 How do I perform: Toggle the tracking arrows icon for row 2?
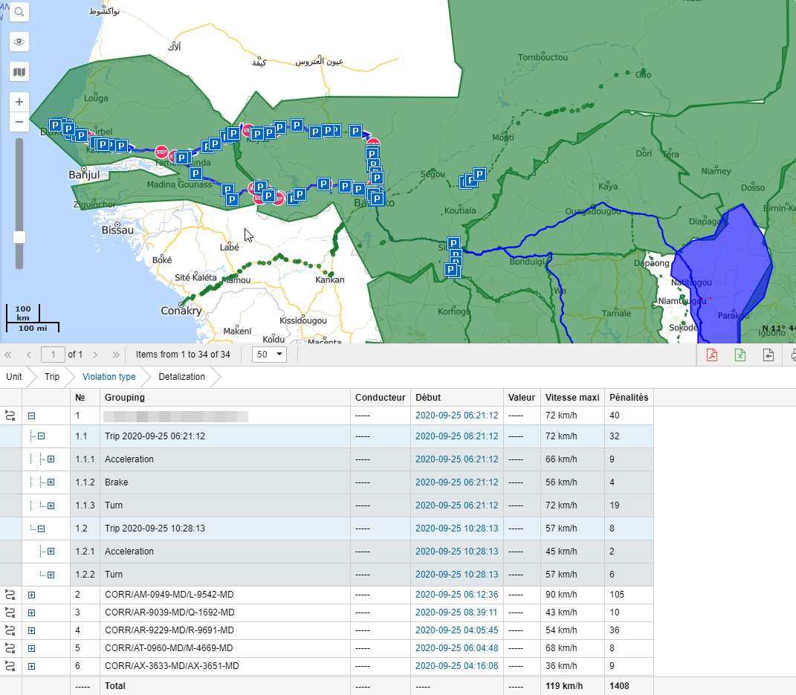coord(11,595)
